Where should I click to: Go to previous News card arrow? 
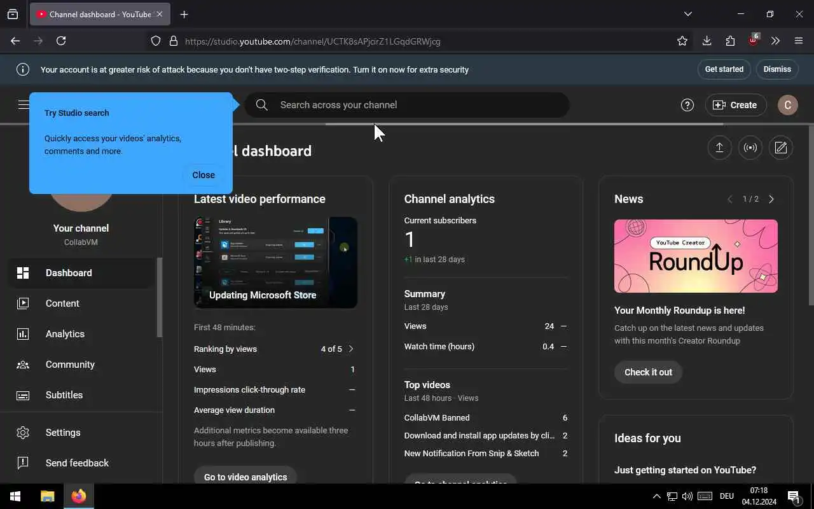coord(729,199)
